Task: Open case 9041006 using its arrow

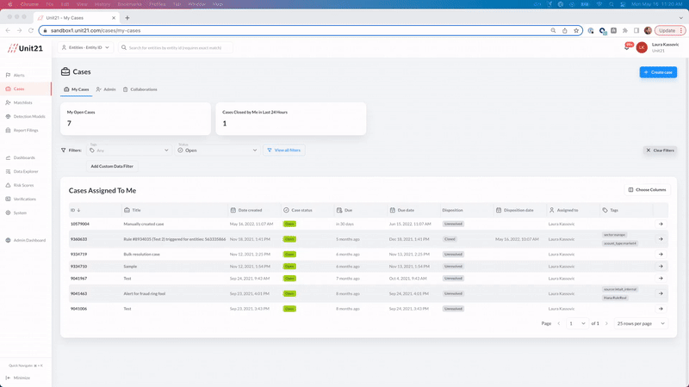Action: coord(661,309)
